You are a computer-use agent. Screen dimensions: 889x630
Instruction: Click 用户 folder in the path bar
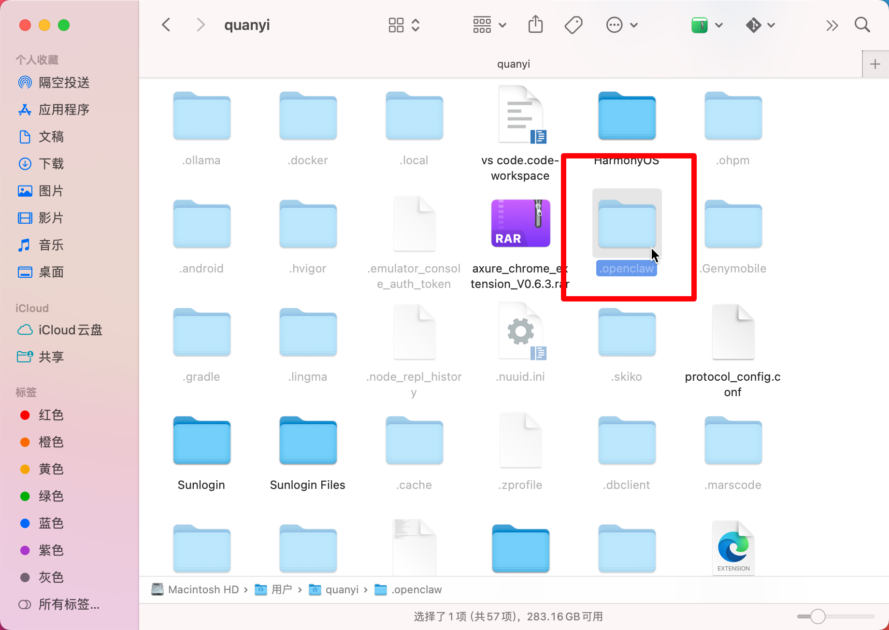click(281, 589)
